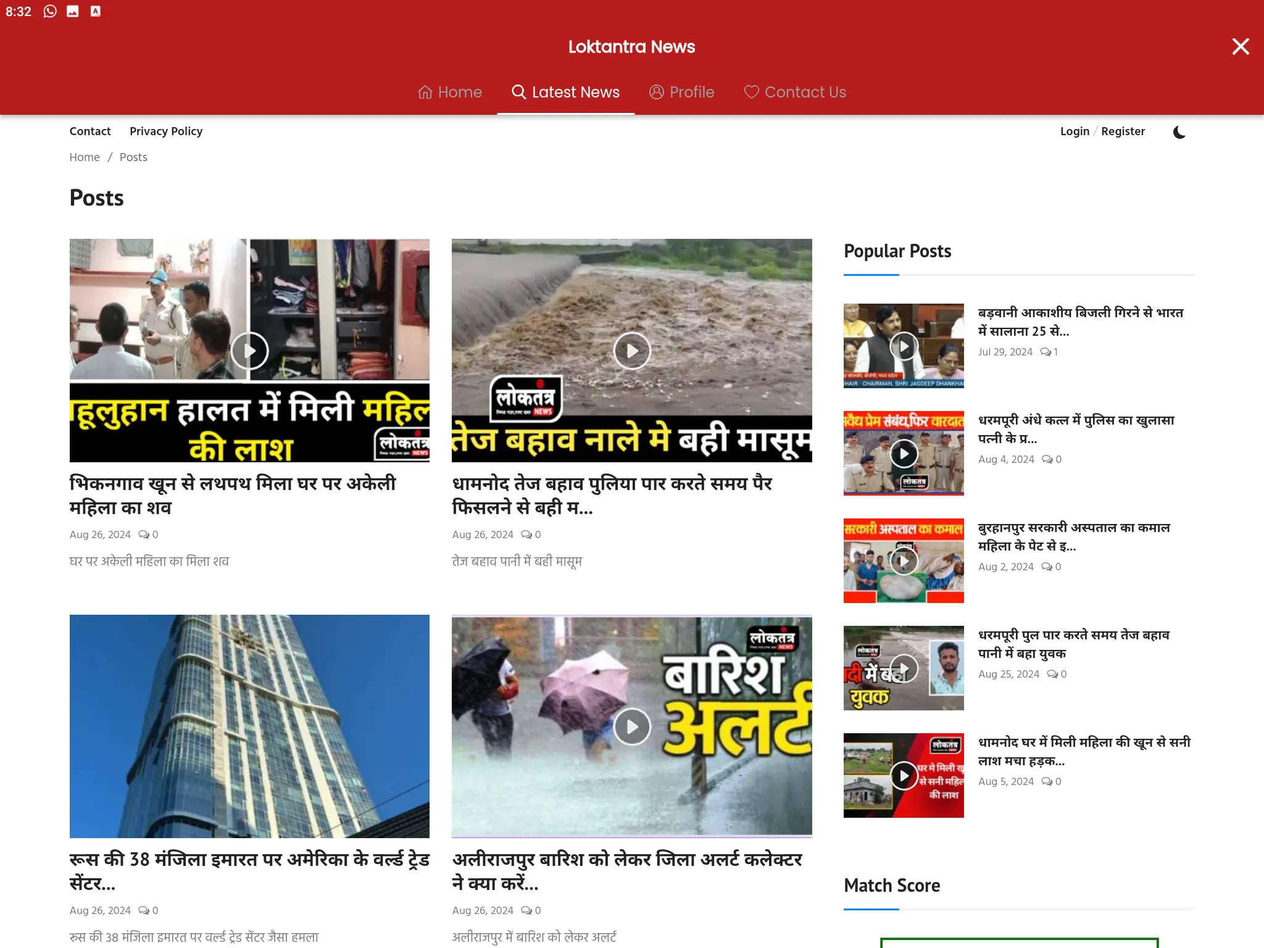The height and width of the screenshot is (948, 1264).
Task: Open post title अलीराजपुर बारिश को लेकर
Action: 627,871
